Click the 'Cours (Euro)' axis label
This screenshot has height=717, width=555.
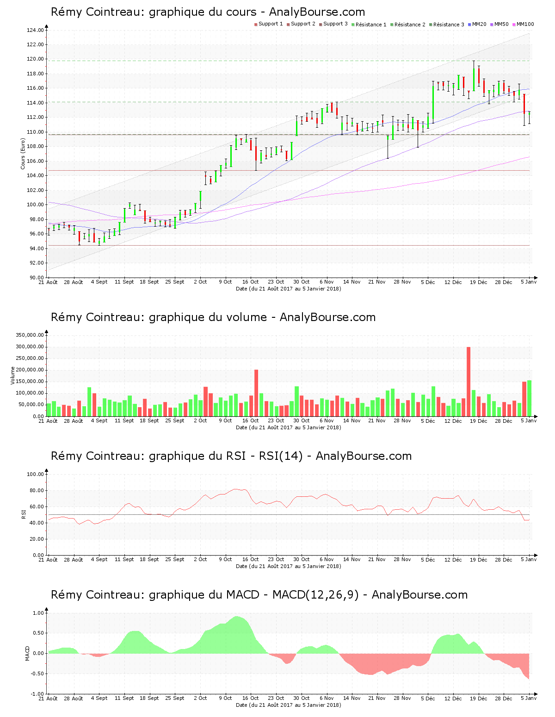point(23,154)
